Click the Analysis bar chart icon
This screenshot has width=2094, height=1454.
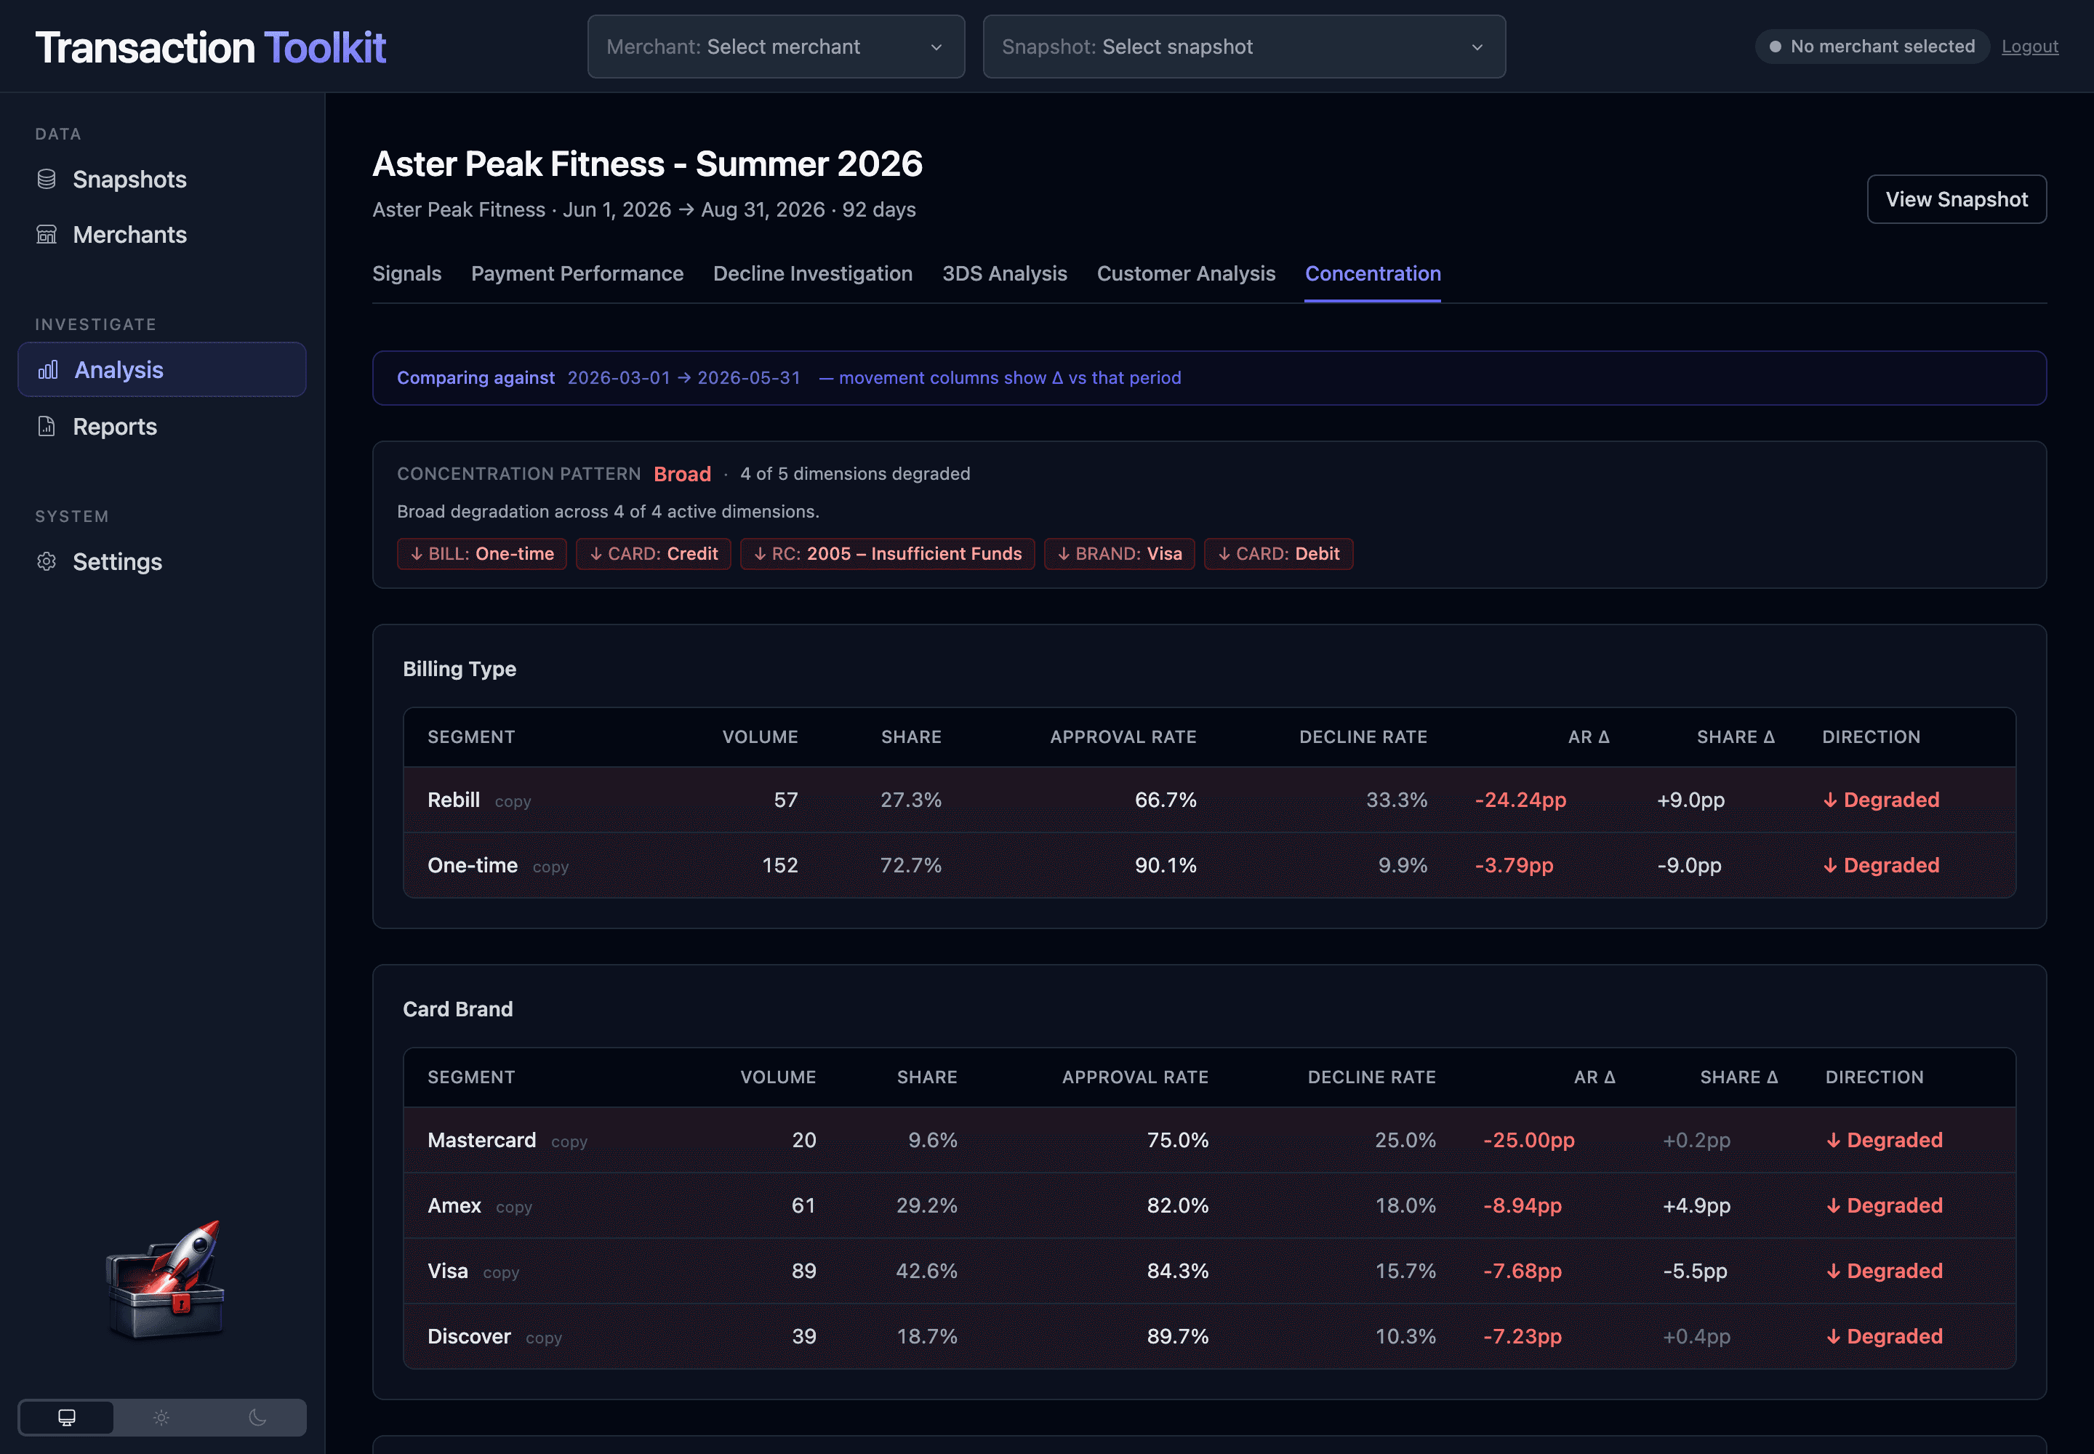[48, 370]
